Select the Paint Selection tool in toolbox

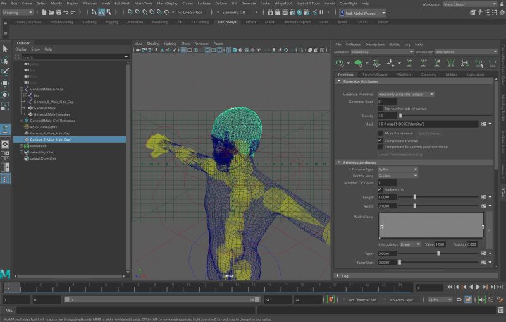click(5, 71)
